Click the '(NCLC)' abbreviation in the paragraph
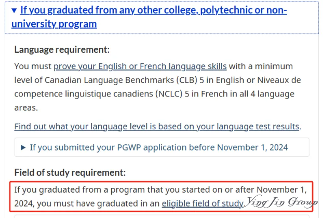 (x=169, y=94)
